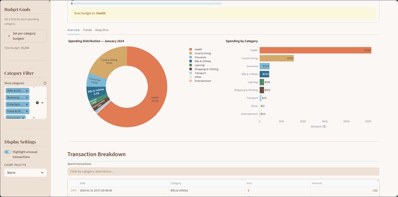Click the Filter by category search field
Image resolution: width=398 pixels, height=197 pixels.
point(223,171)
